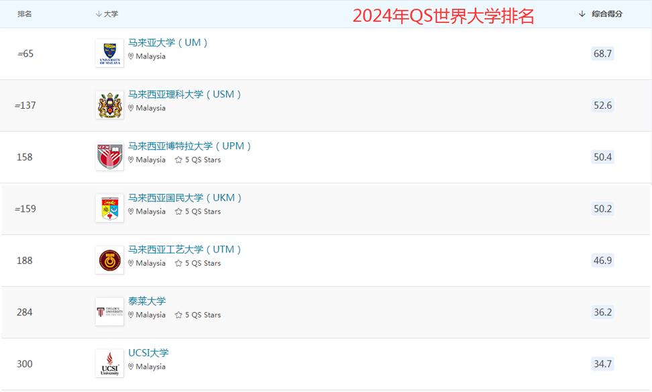Open 泰莱大学 link
652x392 pixels.
click(147, 301)
